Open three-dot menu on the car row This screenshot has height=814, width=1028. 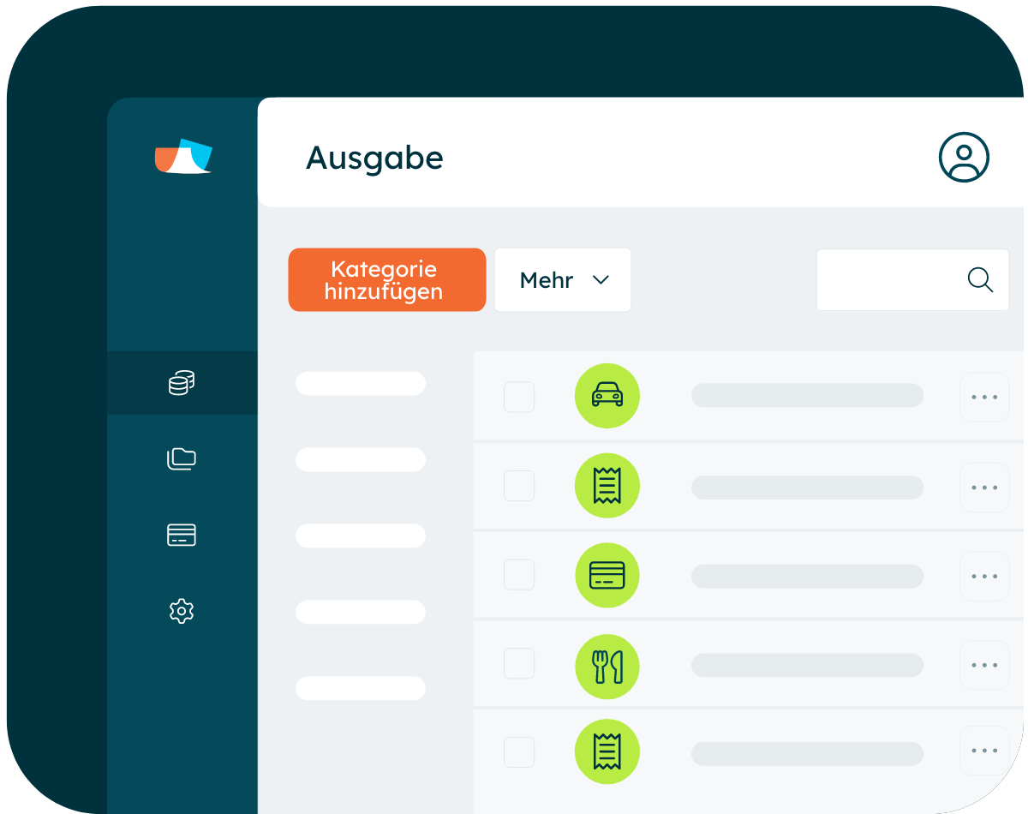(984, 397)
